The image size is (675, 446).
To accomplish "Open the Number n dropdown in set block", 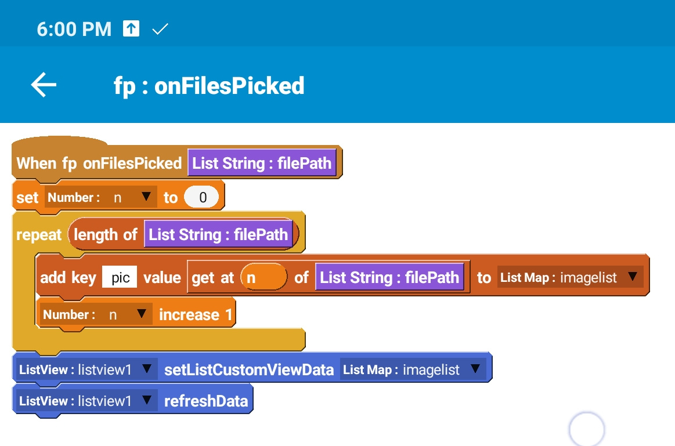I will coord(146,197).
